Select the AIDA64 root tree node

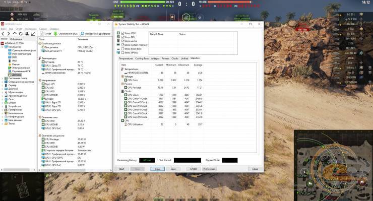[x=13, y=43]
